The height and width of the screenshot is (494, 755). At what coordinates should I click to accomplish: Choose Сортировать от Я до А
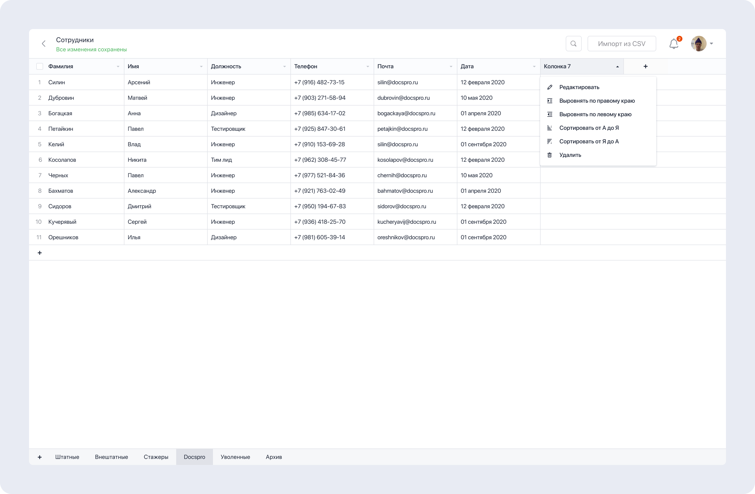598,141
